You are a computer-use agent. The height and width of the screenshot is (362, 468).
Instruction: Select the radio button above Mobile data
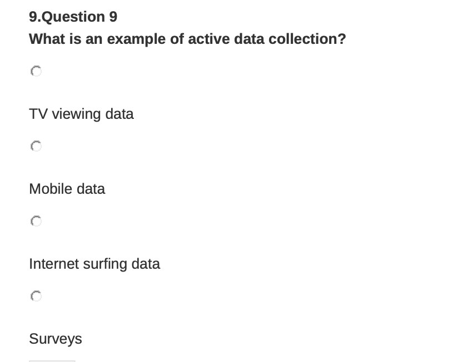click(x=36, y=146)
